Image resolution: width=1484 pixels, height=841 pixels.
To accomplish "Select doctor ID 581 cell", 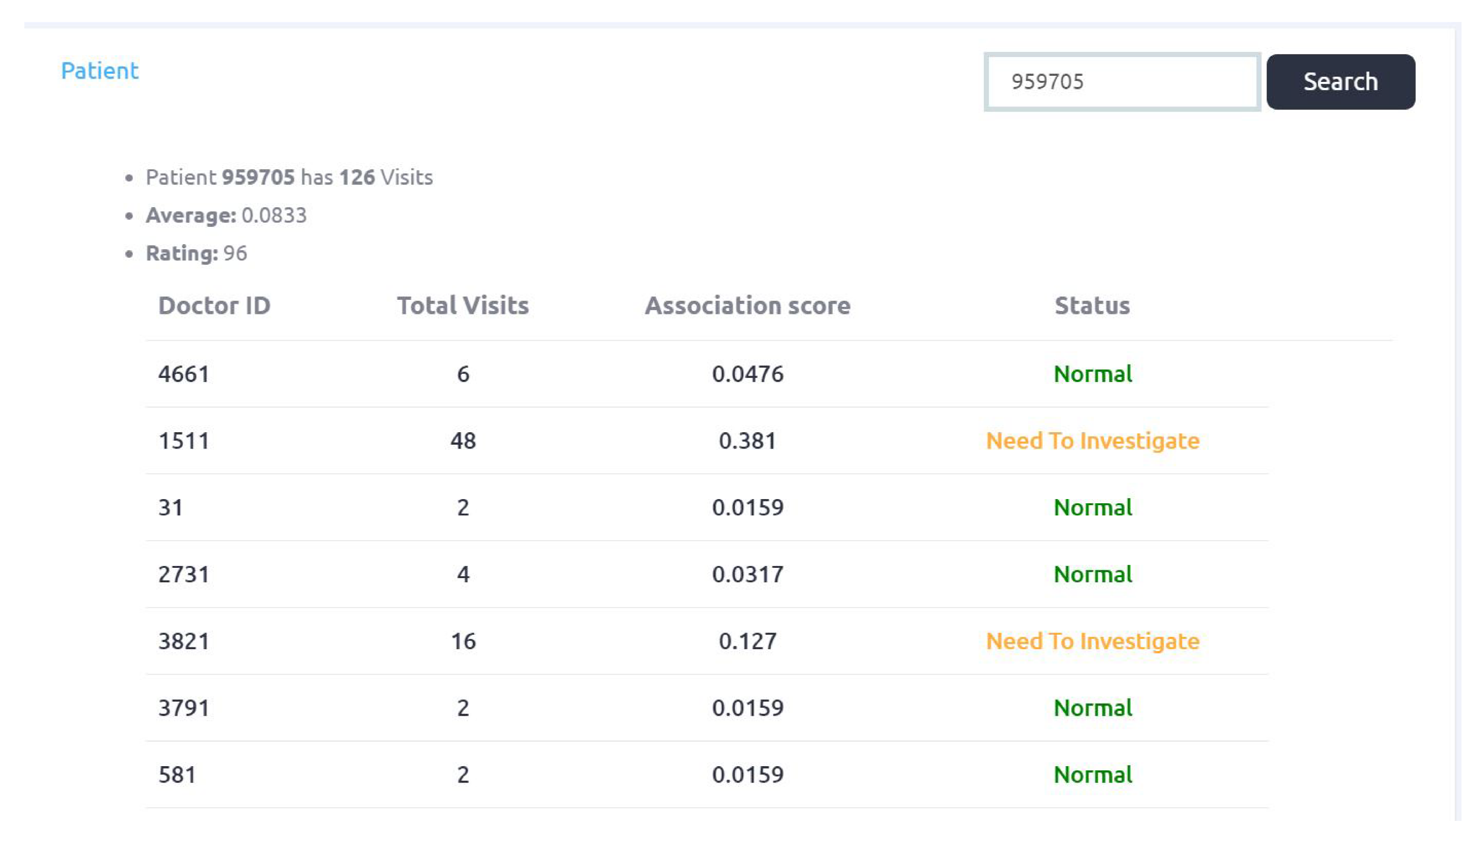I will click(x=177, y=775).
